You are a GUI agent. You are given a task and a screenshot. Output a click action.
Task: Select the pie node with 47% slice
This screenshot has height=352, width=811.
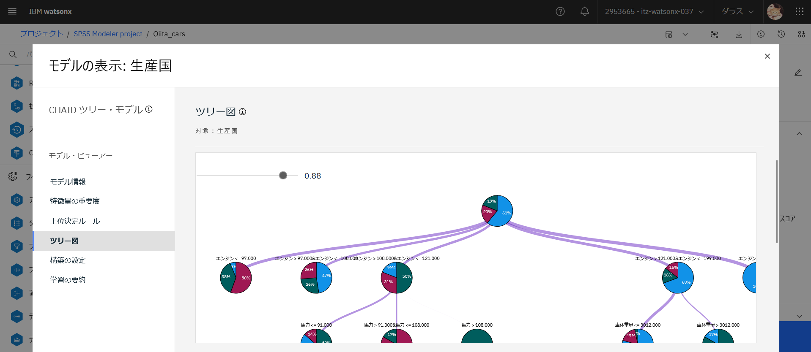(316, 278)
